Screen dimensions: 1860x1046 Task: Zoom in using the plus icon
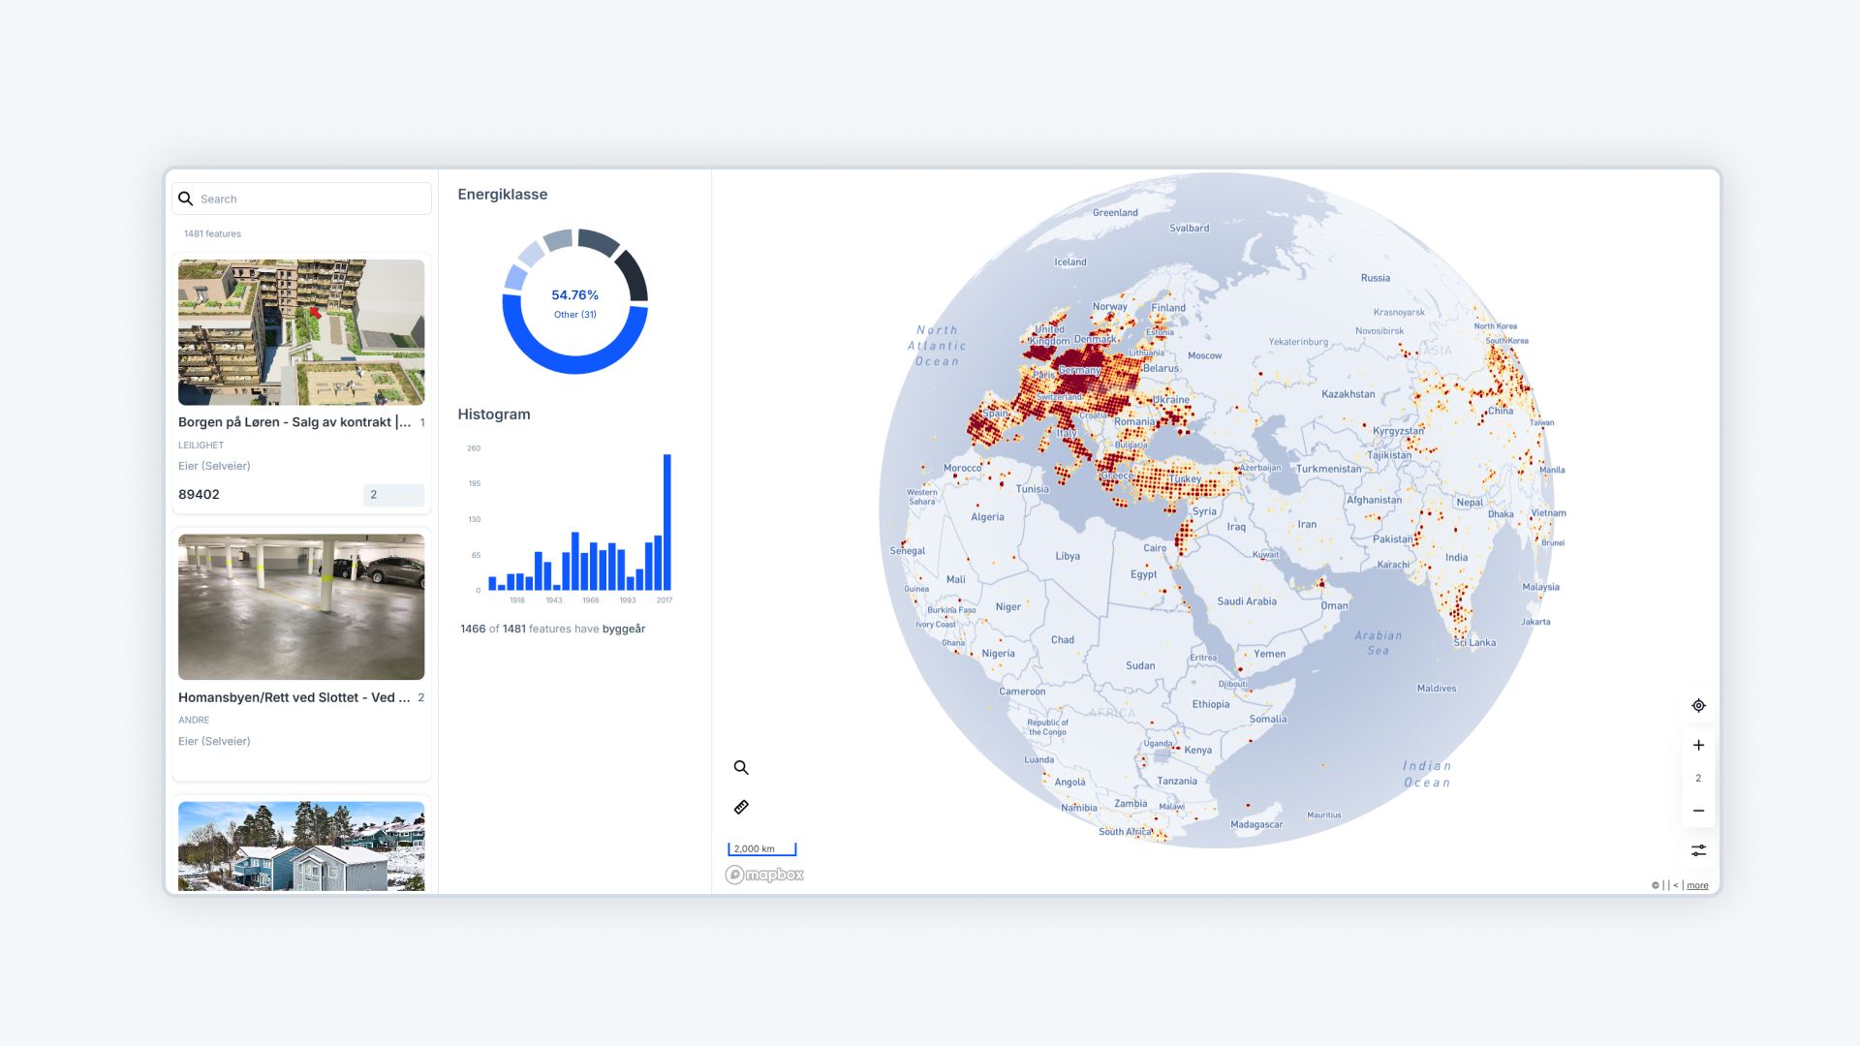[1697, 745]
